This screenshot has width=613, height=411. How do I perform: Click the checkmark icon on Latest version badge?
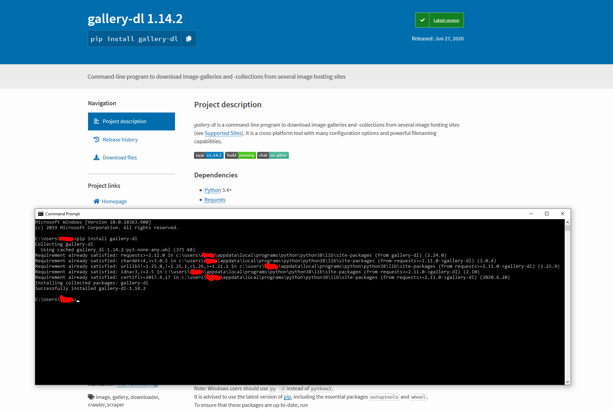tap(422, 20)
